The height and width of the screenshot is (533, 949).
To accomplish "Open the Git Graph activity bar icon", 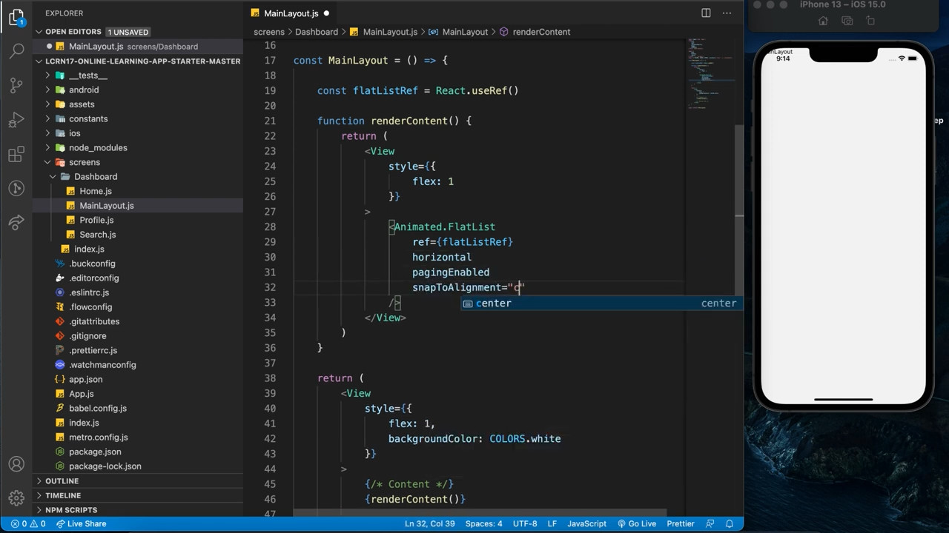I will pyautogui.click(x=16, y=188).
